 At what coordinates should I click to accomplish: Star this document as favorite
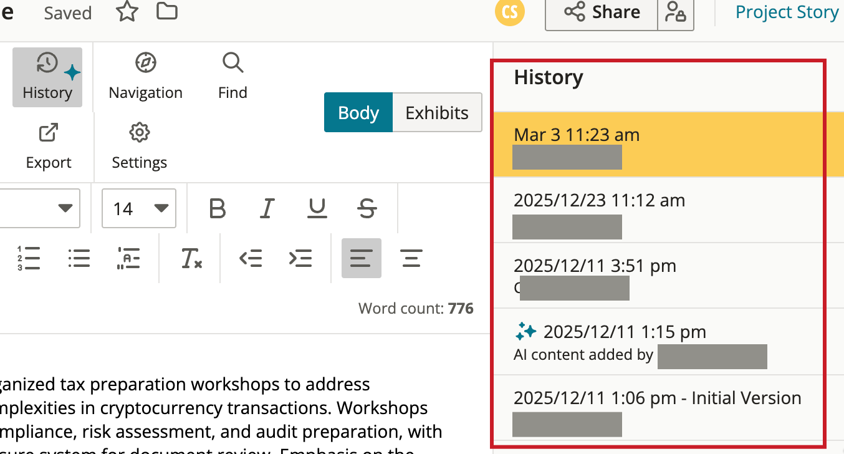point(127,12)
